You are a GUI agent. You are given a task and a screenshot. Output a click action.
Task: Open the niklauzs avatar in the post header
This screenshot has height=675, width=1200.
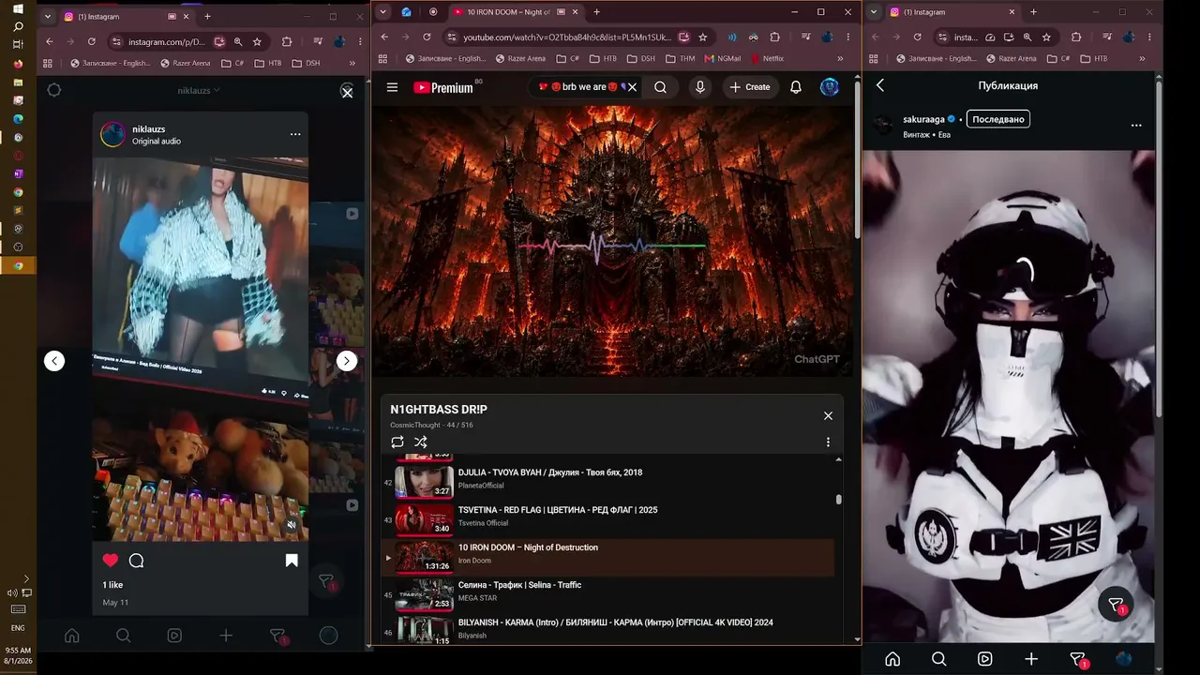point(112,134)
